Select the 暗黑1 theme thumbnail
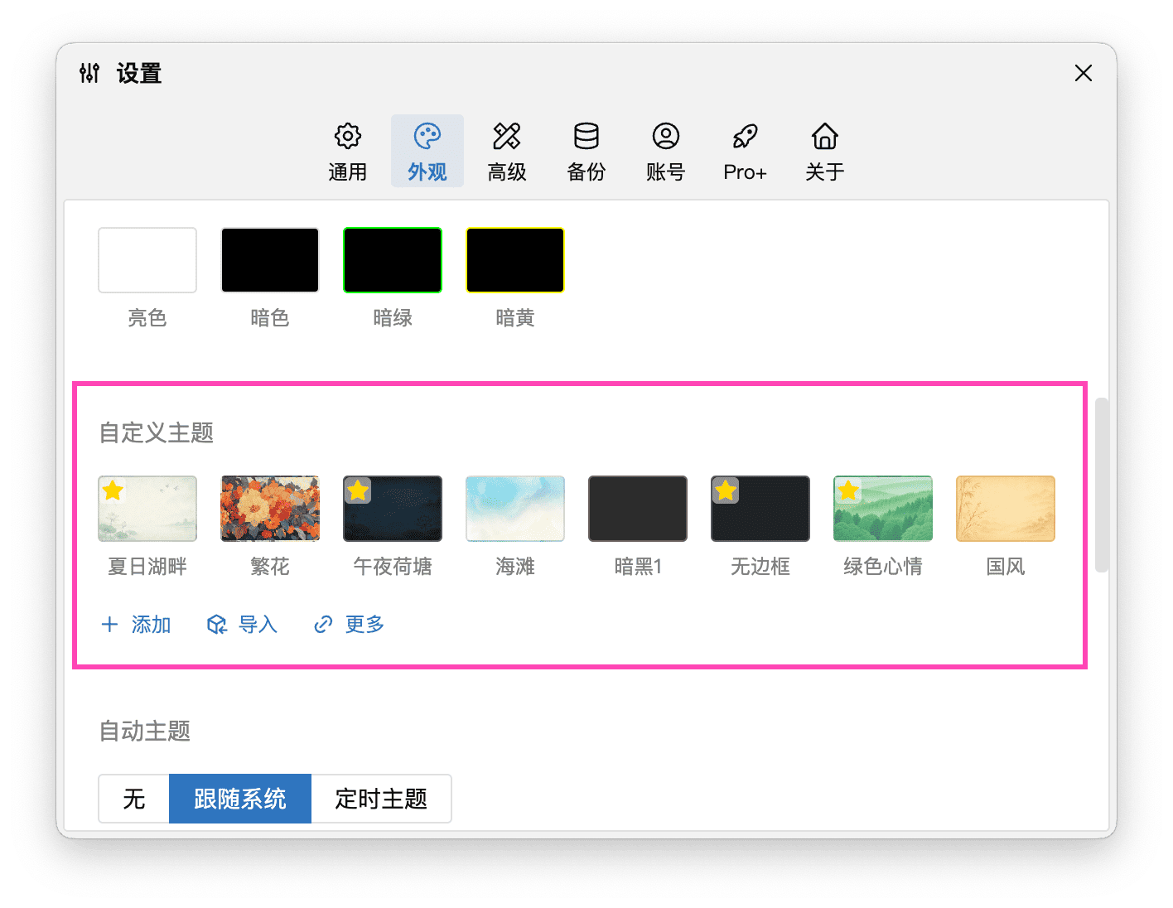 tap(638, 509)
